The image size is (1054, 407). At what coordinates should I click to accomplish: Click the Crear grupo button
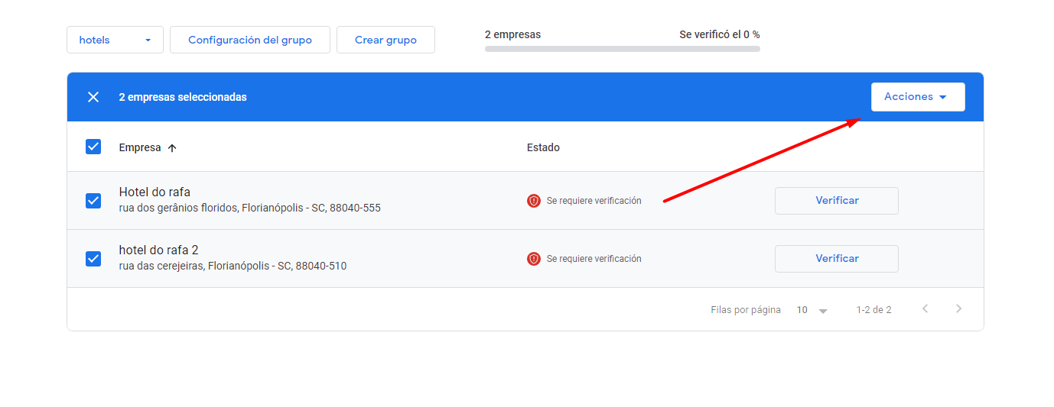[x=385, y=40]
